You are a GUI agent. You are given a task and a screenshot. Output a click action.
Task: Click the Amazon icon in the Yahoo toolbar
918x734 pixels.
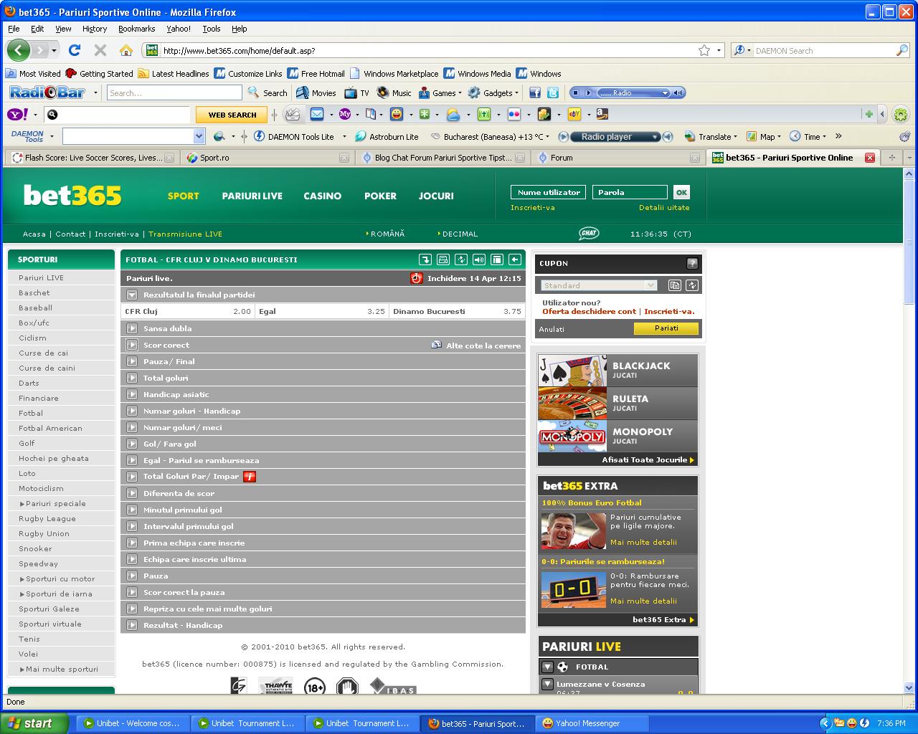[x=602, y=114]
